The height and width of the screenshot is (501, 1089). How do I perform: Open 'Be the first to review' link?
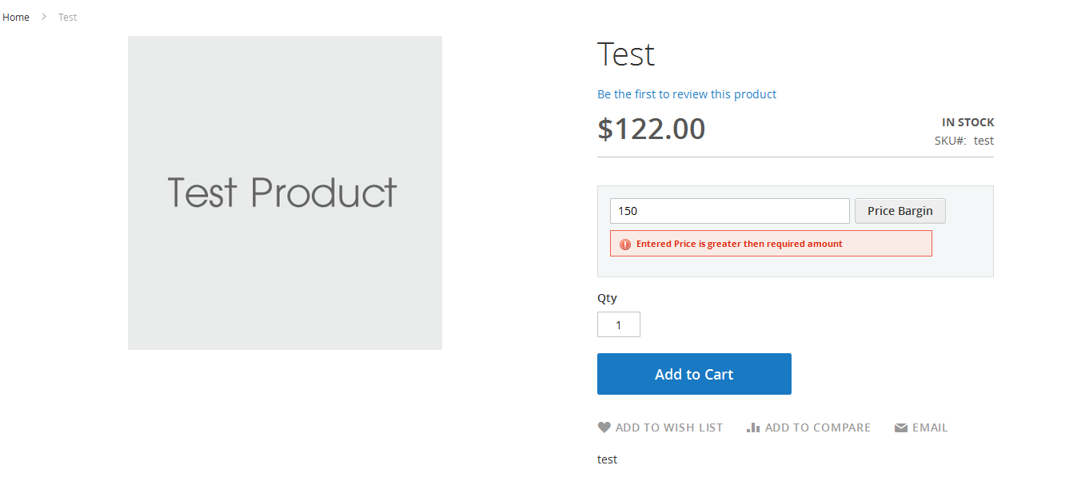687,94
